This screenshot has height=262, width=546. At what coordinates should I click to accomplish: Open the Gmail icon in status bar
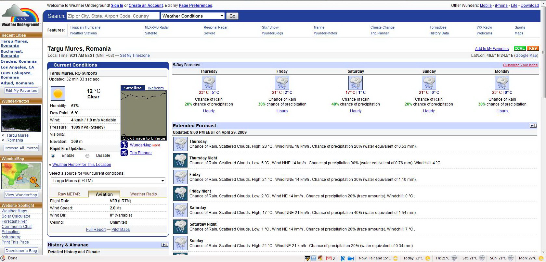(329, 258)
